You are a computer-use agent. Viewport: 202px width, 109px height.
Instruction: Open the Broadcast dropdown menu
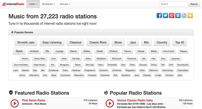49,4
